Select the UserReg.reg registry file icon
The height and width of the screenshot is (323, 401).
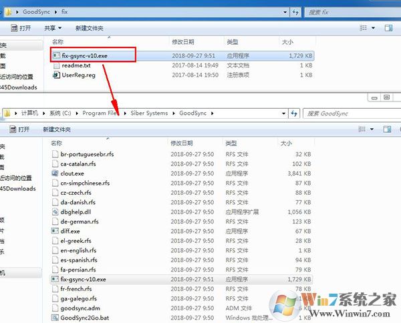[56, 75]
